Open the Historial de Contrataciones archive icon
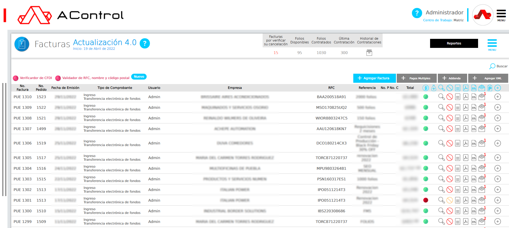Image resolution: width=509 pixels, height=228 pixels. [369, 52]
